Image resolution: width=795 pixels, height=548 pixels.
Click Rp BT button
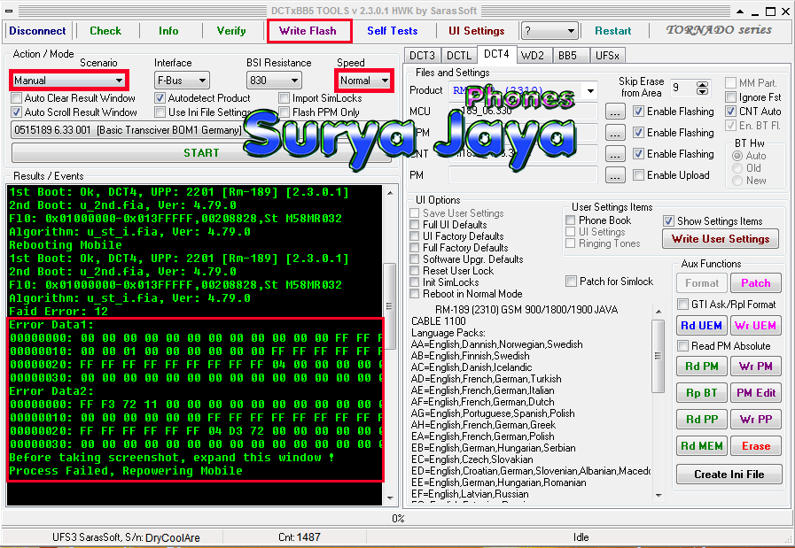tap(702, 392)
